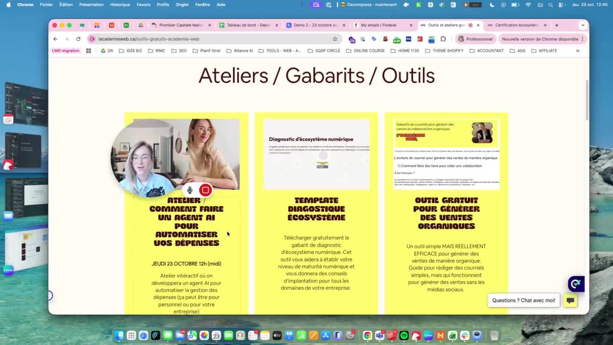Click the Diagnostic d'écosystème numérique thumbnail
The image size is (613, 345).
click(316, 154)
